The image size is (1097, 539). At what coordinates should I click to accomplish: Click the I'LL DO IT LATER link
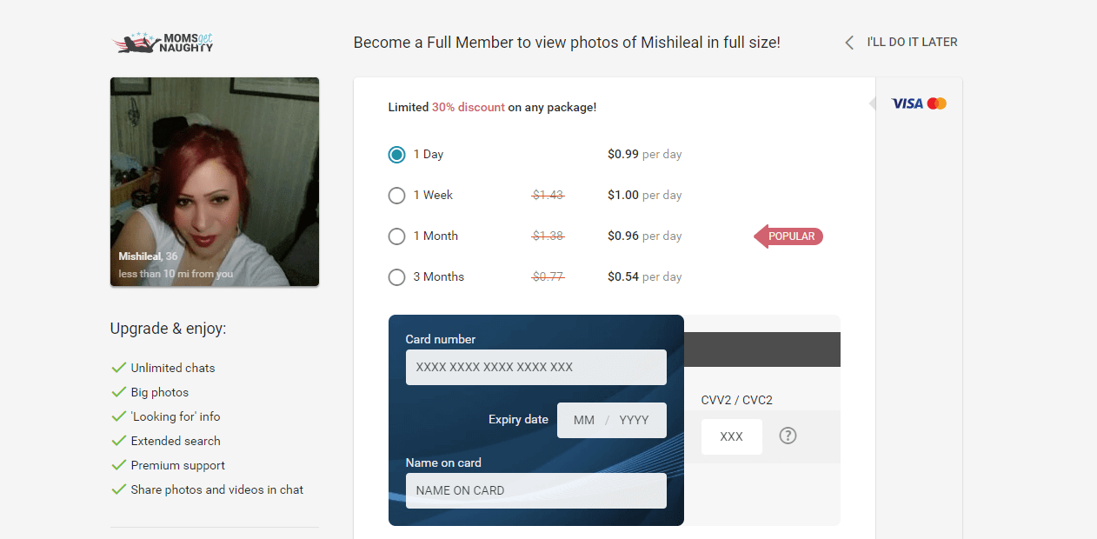click(912, 42)
